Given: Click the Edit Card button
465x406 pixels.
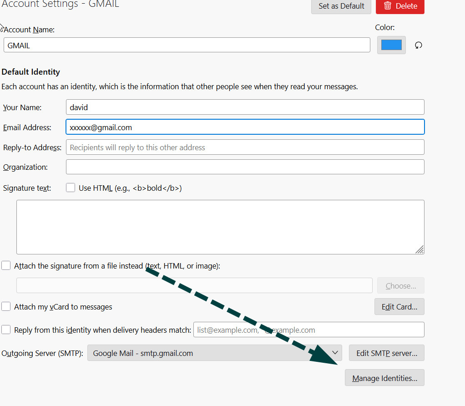Looking at the screenshot, I should (399, 307).
